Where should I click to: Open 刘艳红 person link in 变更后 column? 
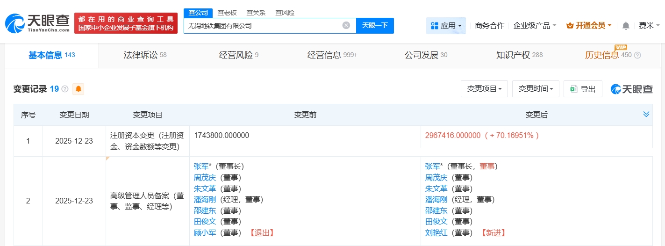(436, 232)
